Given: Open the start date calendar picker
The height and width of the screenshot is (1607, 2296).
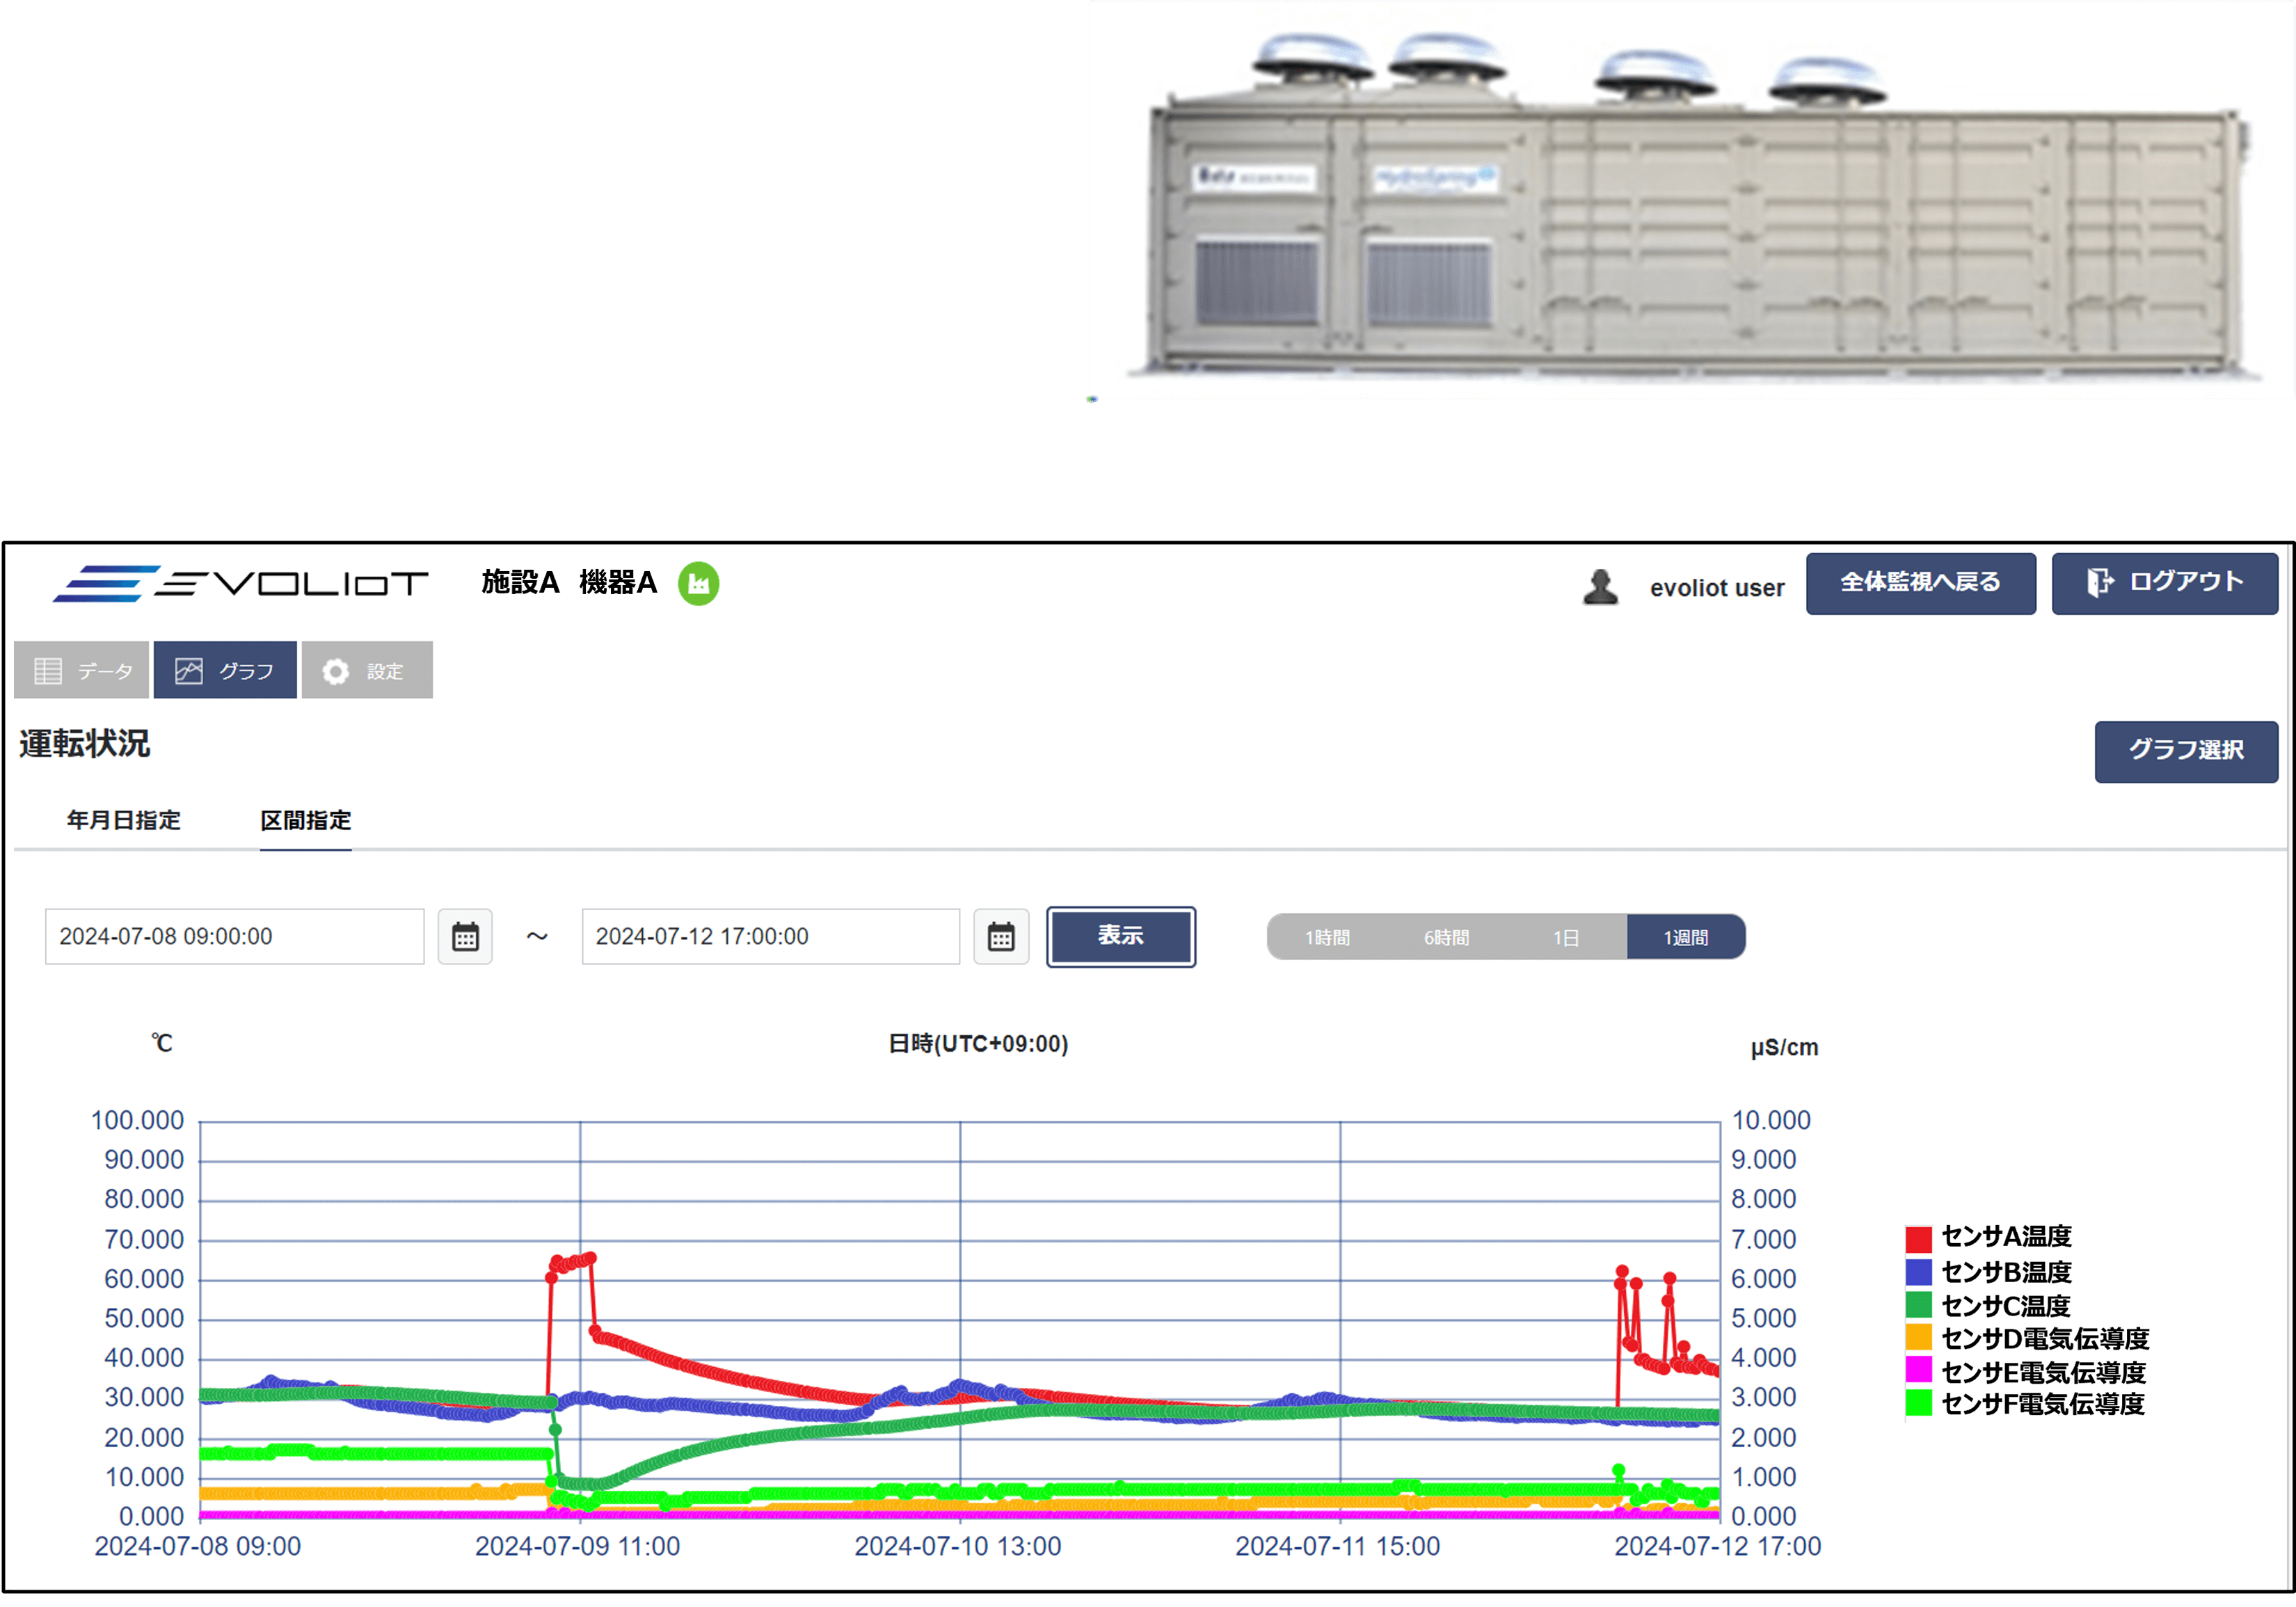Looking at the screenshot, I should tap(465, 937).
